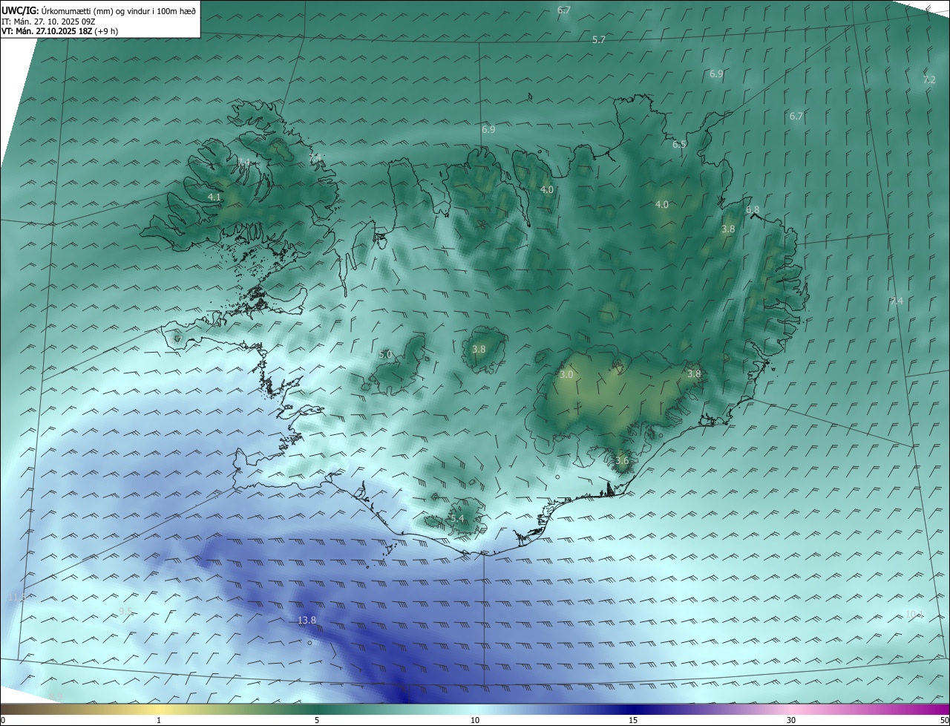Select the 15 tick on color scale
950x726 pixels.
[x=633, y=720]
